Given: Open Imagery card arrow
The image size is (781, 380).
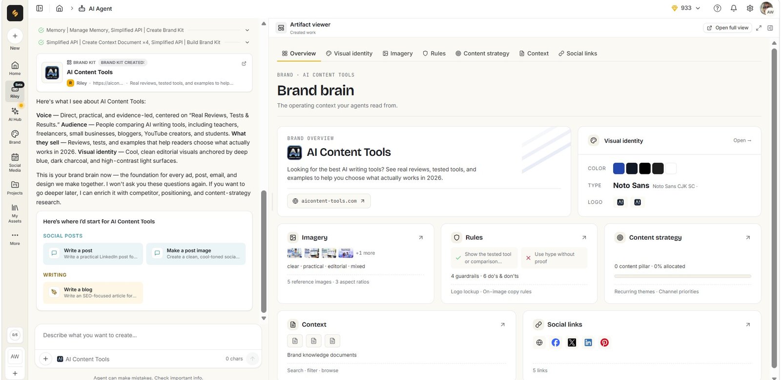Looking at the screenshot, I should point(421,238).
